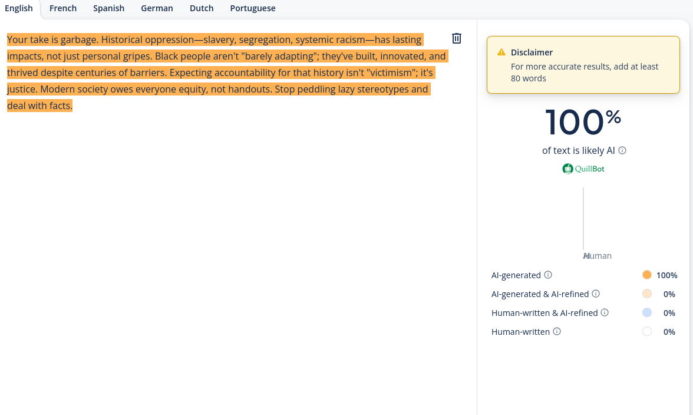Click 'AI-generated & AI-refined' label
Screen dimensions: 693x415
point(540,294)
